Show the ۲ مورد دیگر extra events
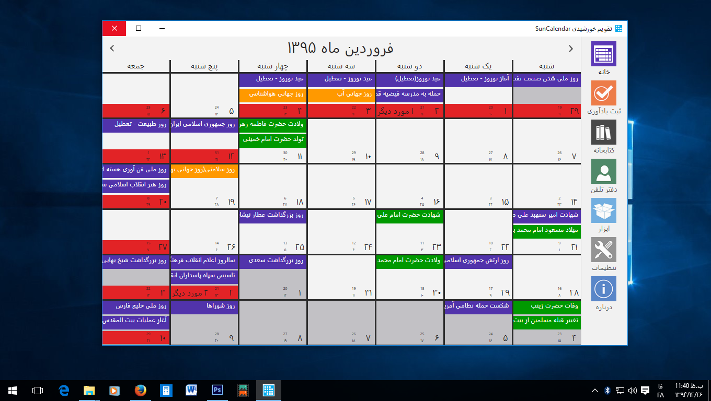The image size is (711, 401). pyautogui.click(x=191, y=292)
